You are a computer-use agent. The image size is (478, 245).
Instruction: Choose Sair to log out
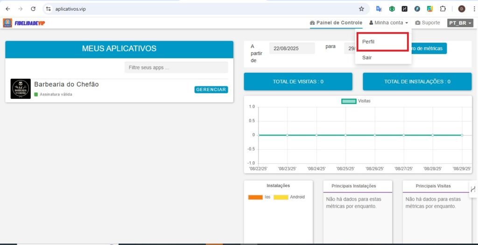coord(367,57)
